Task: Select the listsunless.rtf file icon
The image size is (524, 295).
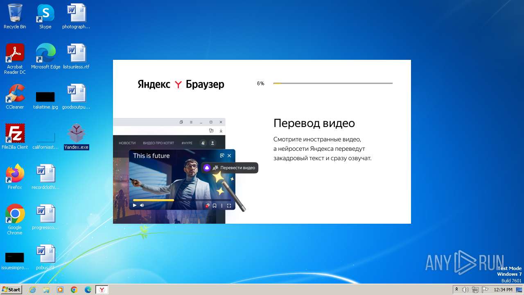Action: click(x=76, y=56)
